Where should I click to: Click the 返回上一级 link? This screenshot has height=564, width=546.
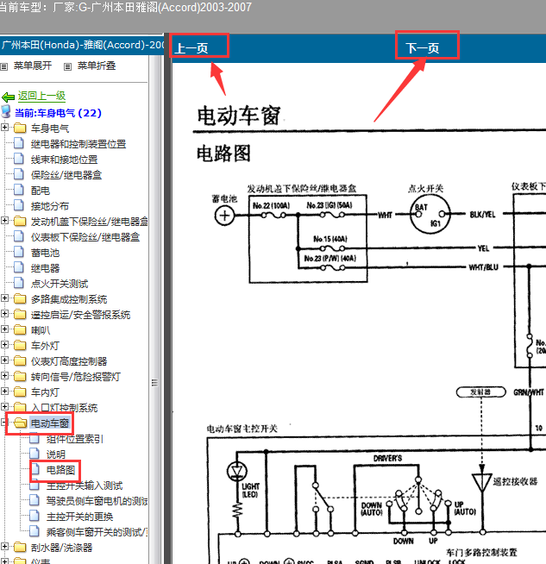(41, 96)
